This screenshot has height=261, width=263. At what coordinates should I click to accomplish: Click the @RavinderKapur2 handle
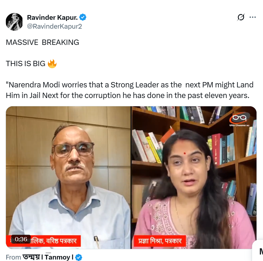click(x=54, y=26)
